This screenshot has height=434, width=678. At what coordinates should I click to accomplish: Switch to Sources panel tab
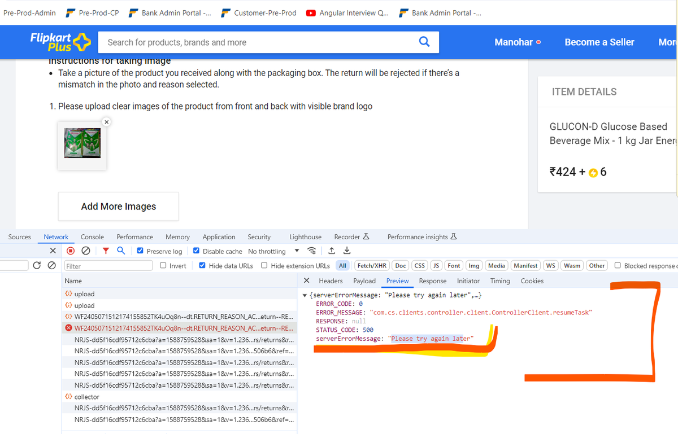tap(20, 237)
